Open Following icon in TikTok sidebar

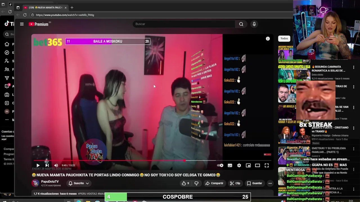7,61
